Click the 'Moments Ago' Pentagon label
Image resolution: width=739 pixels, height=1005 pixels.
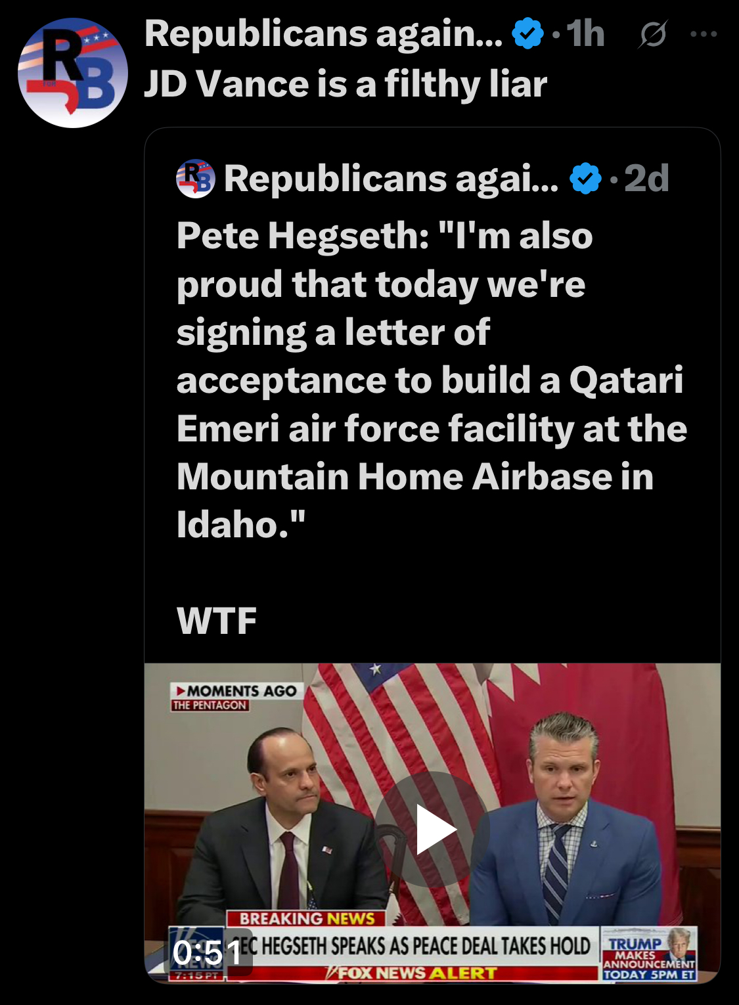[236, 697]
